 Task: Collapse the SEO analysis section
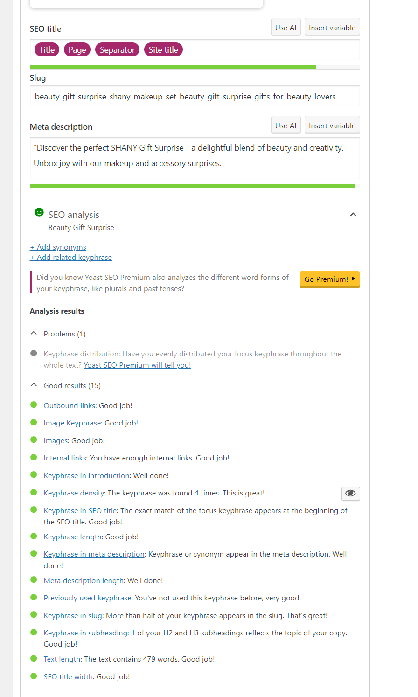pos(353,215)
